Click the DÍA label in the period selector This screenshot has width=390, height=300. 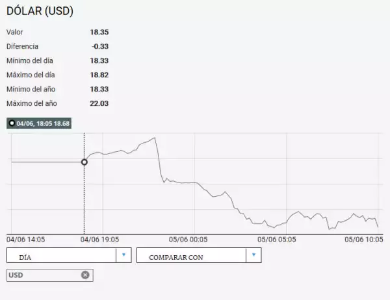(x=25, y=257)
